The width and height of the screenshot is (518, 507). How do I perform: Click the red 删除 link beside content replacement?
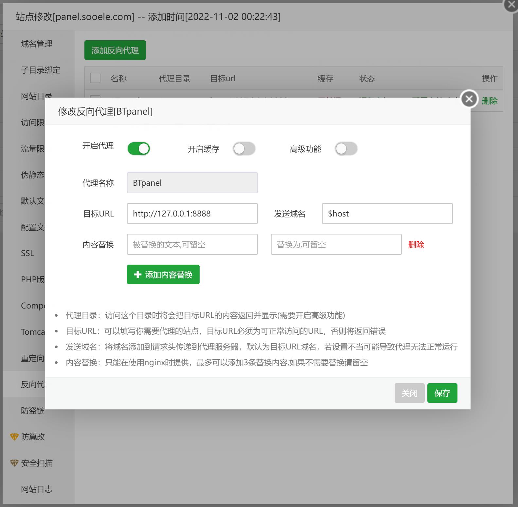click(x=416, y=245)
